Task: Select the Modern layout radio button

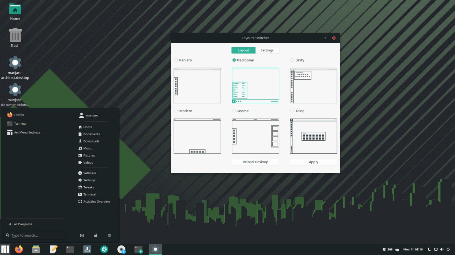Action: pyautogui.click(x=176, y=111)
